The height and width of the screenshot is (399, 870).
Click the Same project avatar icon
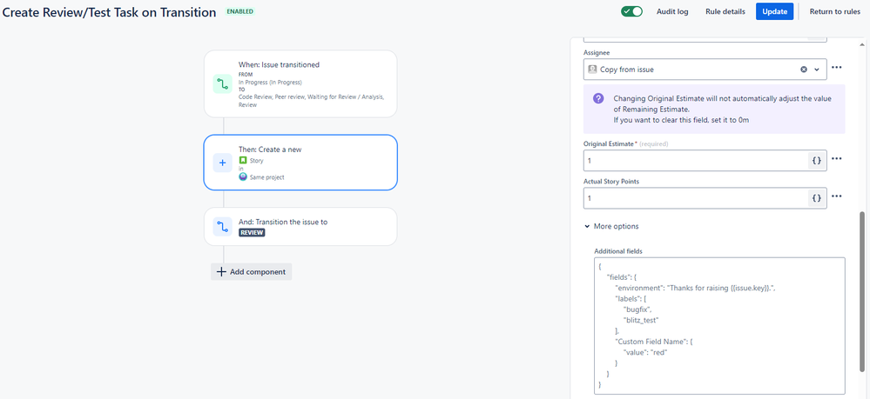pyautogui.click(x=243, y=176)
